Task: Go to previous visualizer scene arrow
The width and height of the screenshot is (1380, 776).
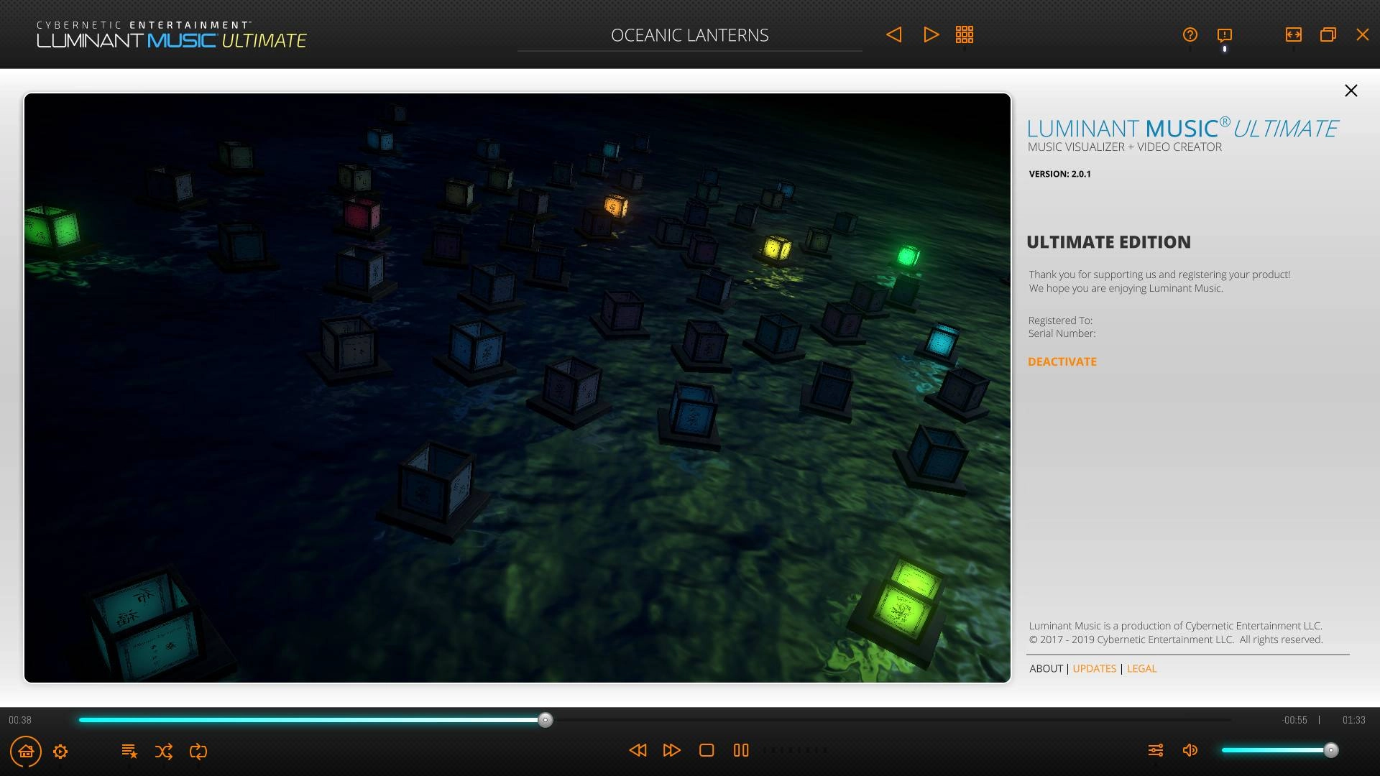Action: [x=893, y=34]
